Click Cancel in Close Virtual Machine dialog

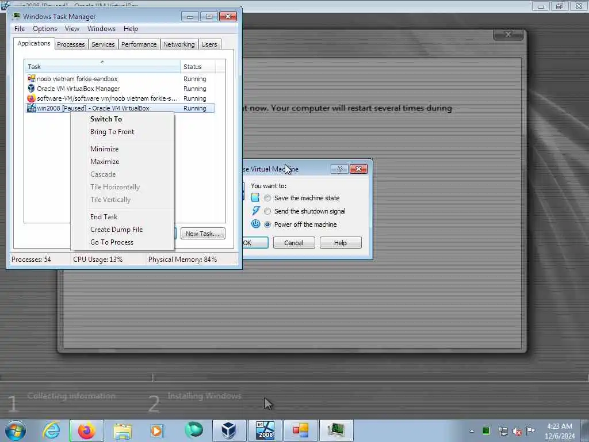(x=294, y=243)
